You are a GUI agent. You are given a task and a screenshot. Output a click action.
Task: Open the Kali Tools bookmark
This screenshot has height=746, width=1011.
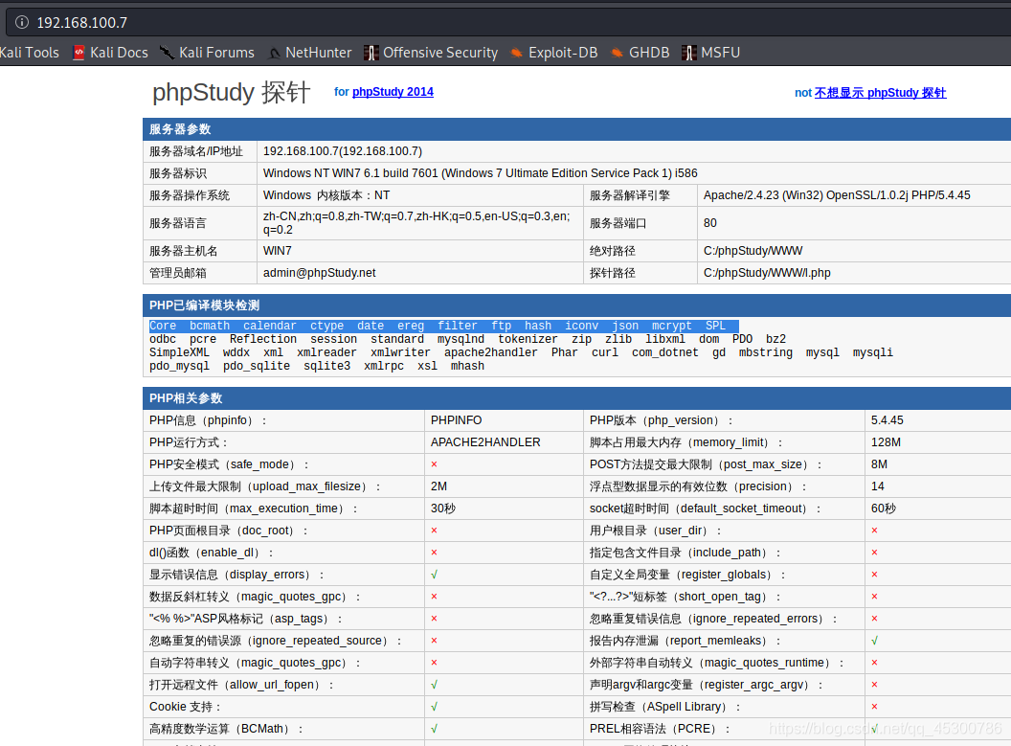click(x=29, y=53)
